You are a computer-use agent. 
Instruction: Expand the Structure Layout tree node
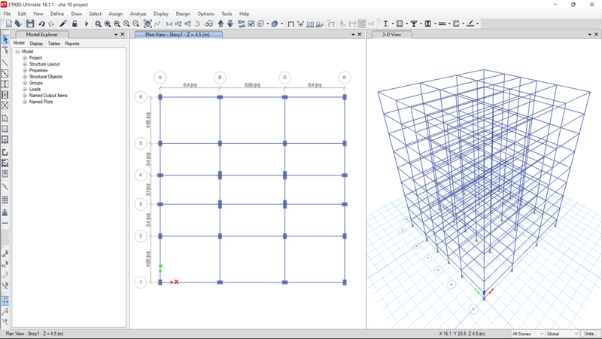click(25, 64)
